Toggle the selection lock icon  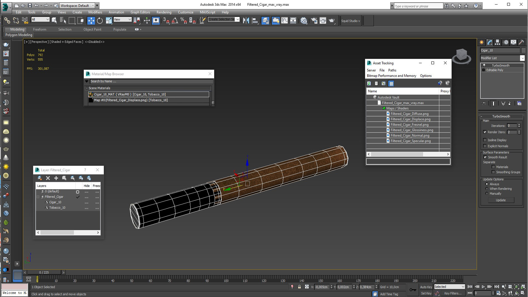pos(299,287)
